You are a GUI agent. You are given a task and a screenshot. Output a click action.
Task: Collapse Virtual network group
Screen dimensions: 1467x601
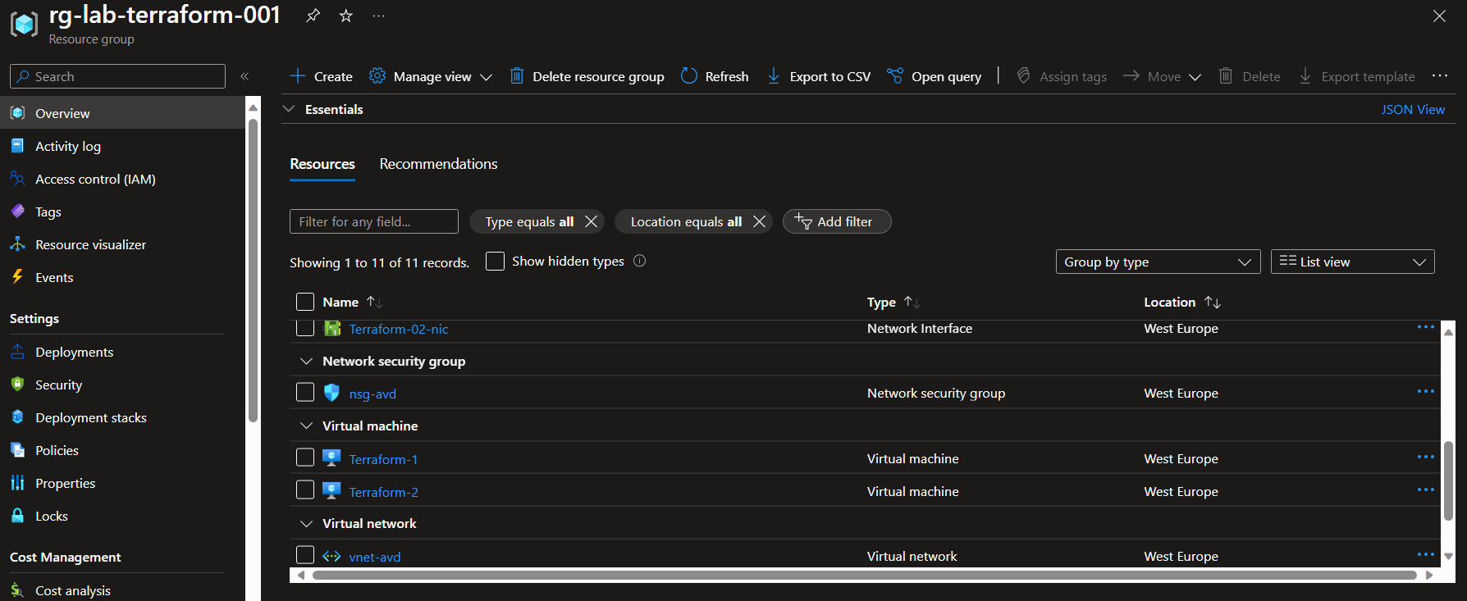(x=306, y=523)
